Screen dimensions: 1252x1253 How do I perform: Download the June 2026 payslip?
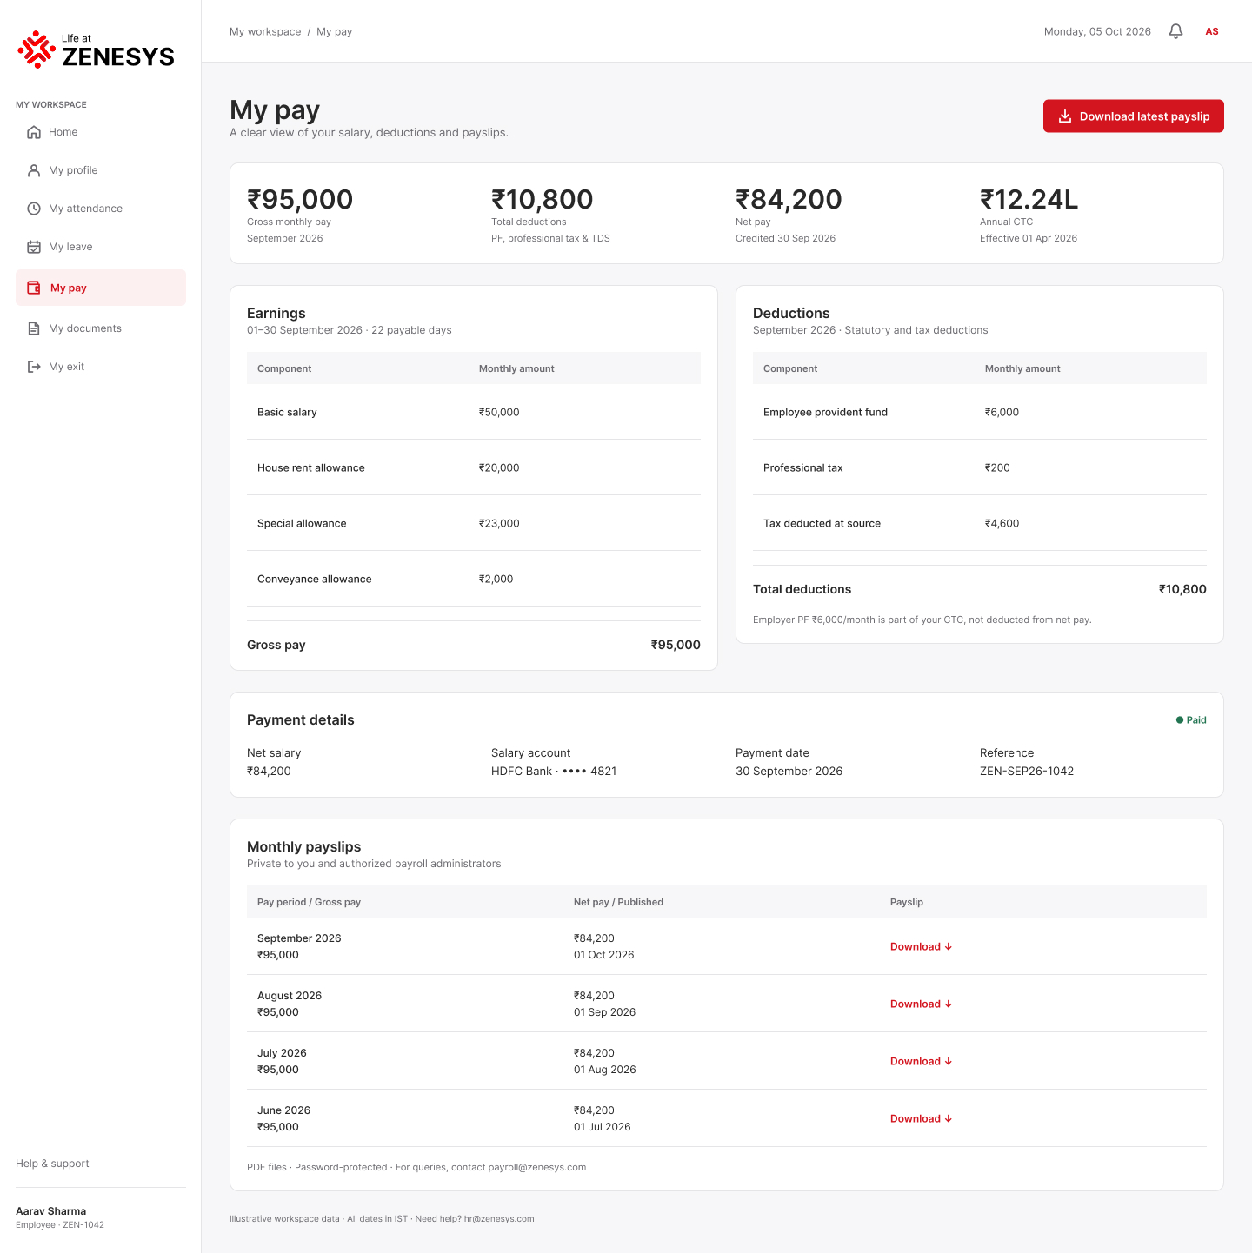(921, 1118)
